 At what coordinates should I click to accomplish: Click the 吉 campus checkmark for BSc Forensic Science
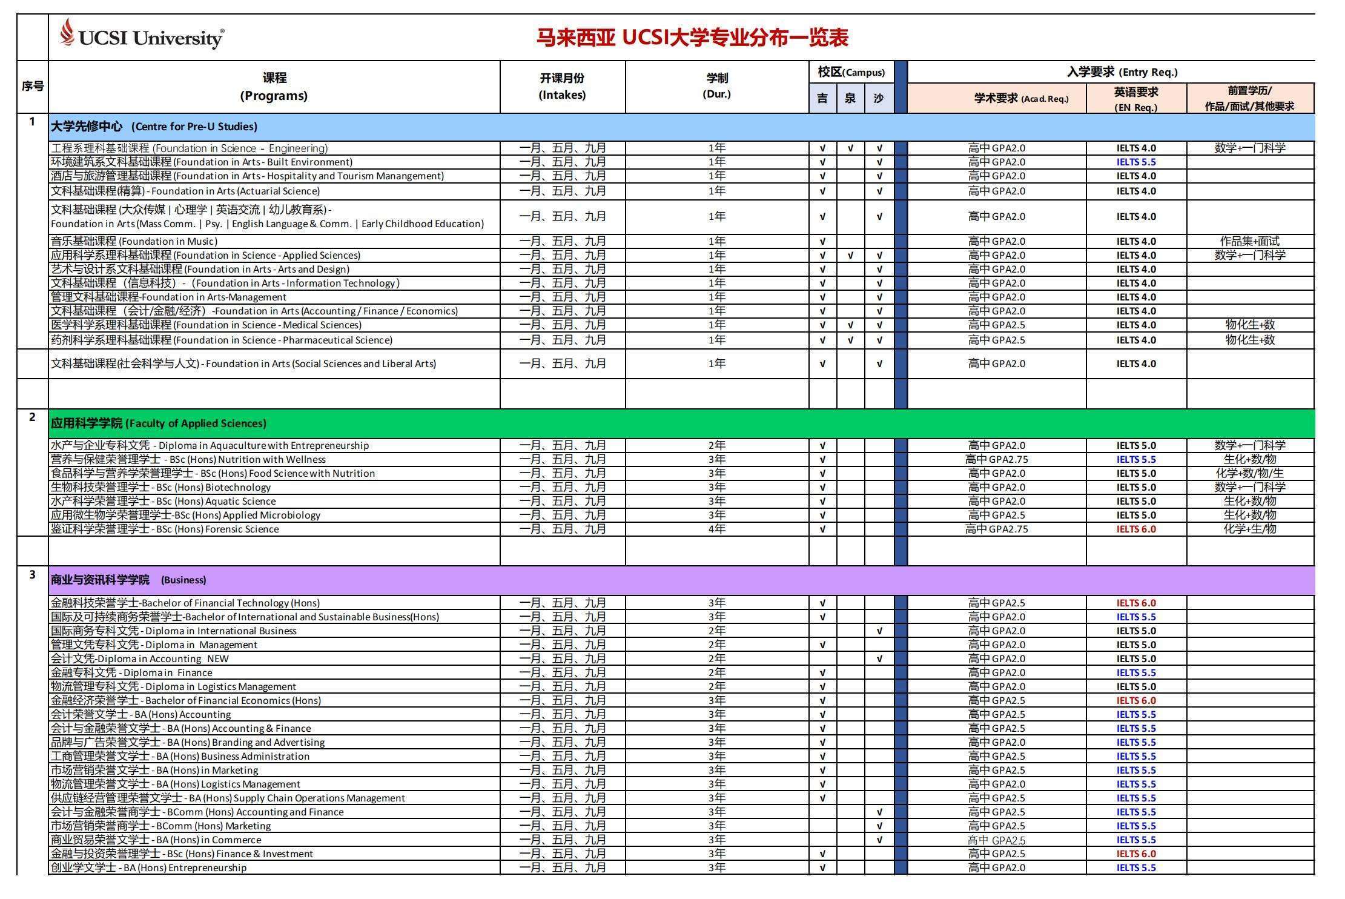pyautogui.click(x=822, y=529)
